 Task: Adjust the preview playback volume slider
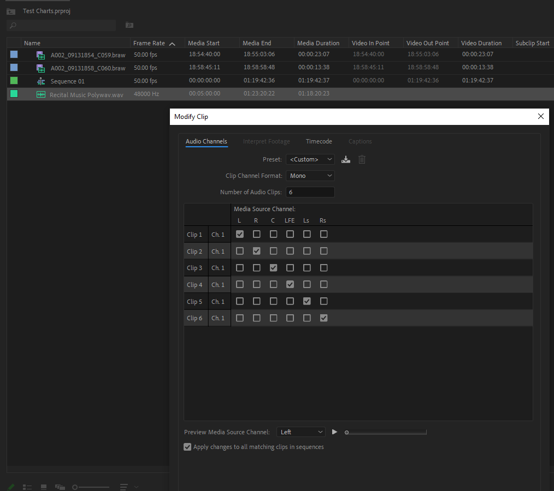[x=385, y=432]
